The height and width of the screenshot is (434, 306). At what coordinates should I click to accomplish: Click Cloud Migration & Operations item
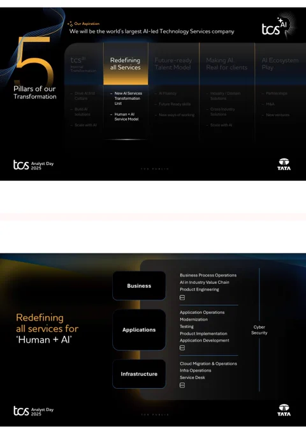[208, 363]
